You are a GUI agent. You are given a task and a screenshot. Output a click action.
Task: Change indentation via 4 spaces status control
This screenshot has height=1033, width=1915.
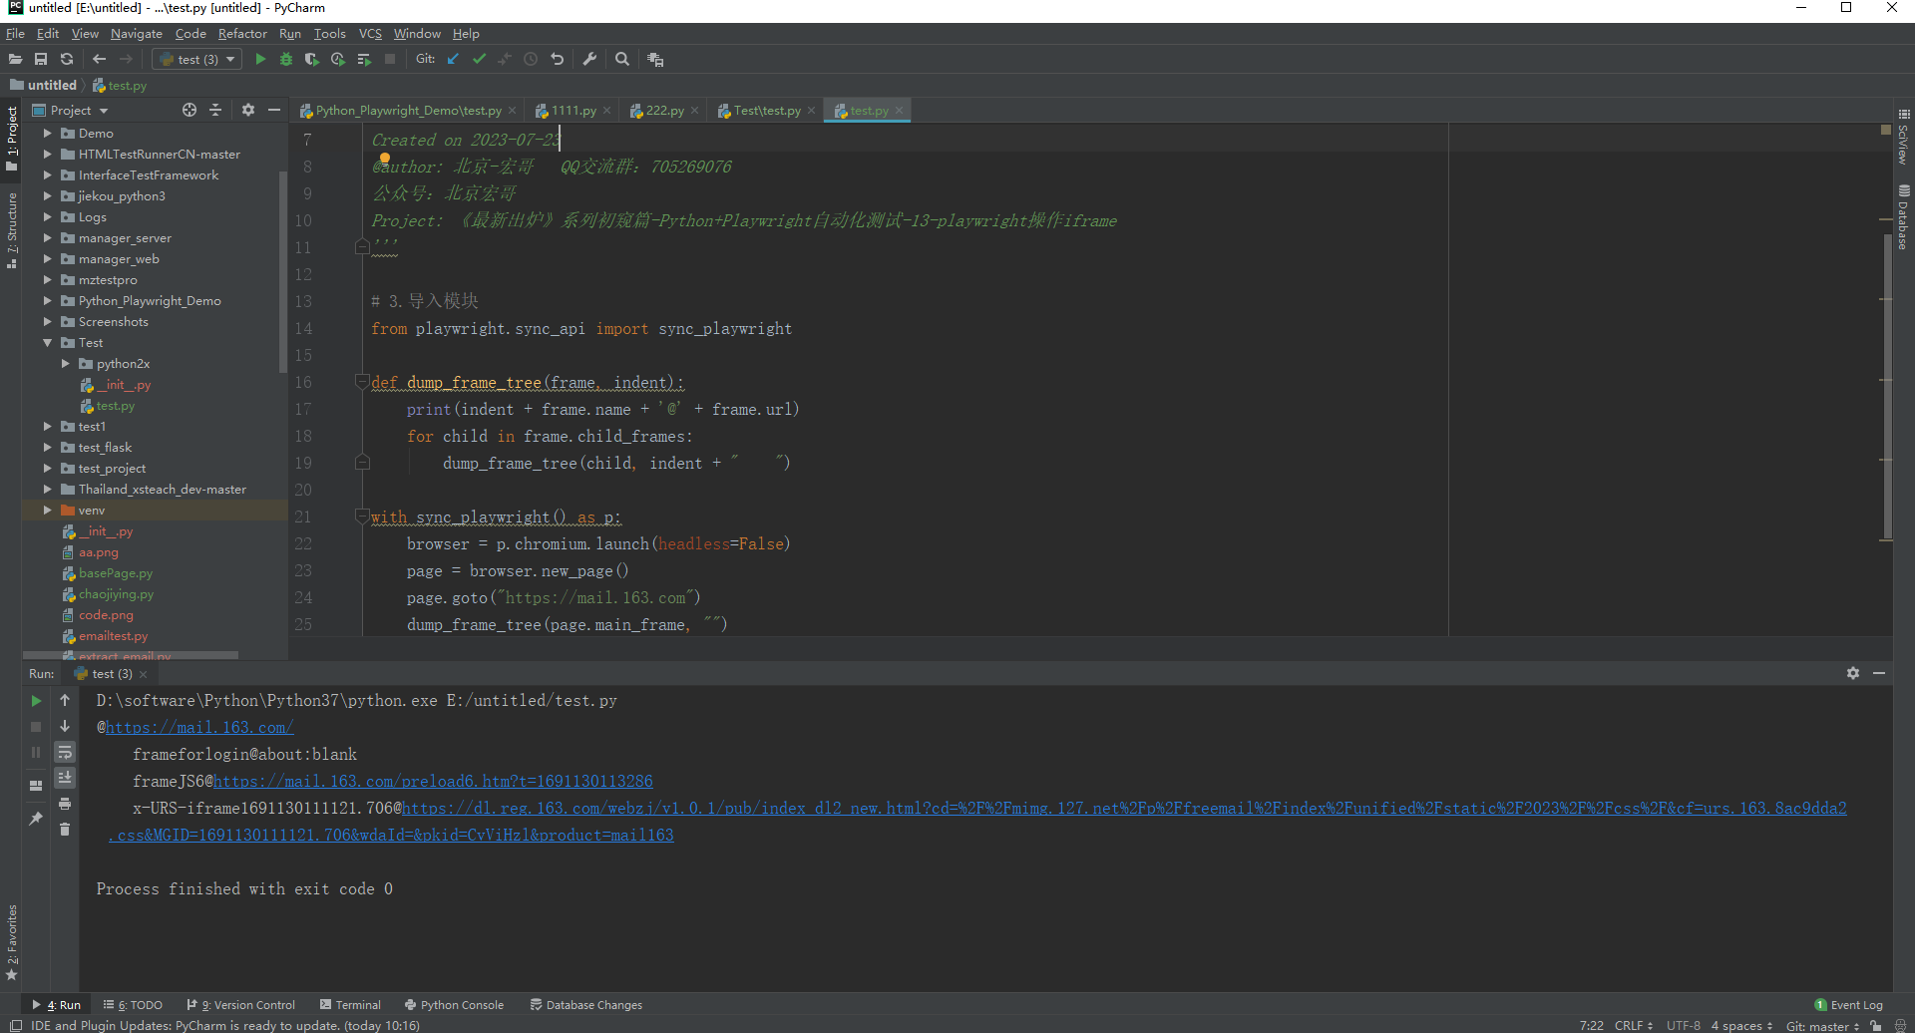[x=1739, y=1025]
